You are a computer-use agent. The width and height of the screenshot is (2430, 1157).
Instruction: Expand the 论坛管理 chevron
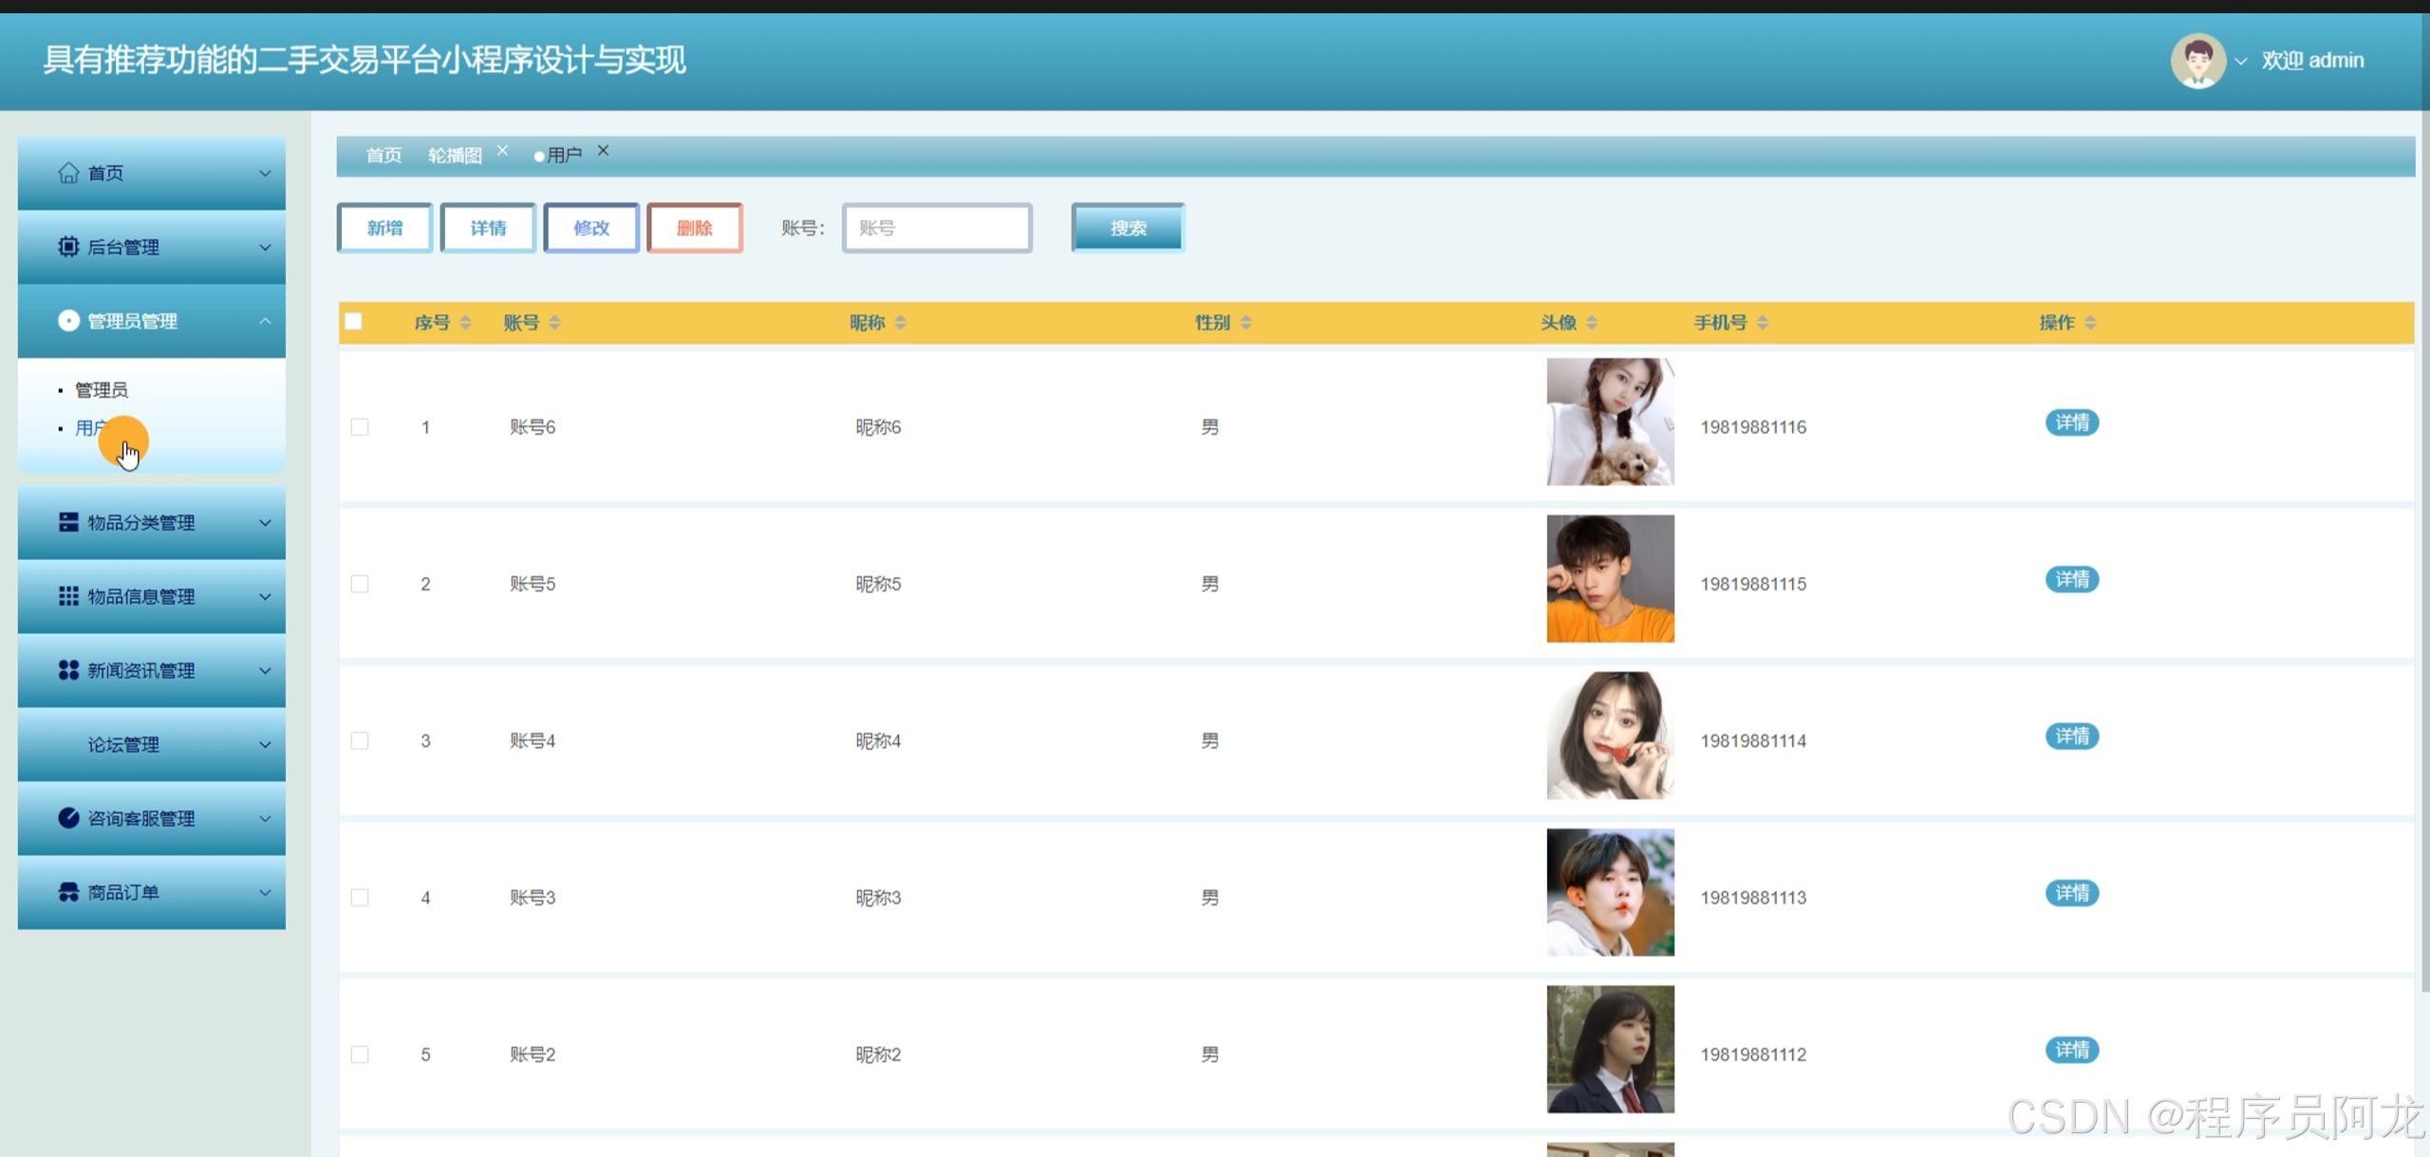tap(265, 744)
